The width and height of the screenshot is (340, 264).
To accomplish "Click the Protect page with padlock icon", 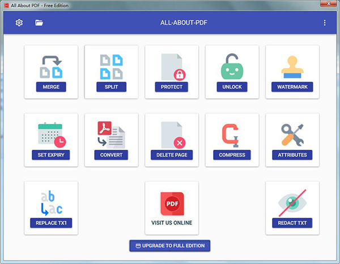I will coord(173,67).
